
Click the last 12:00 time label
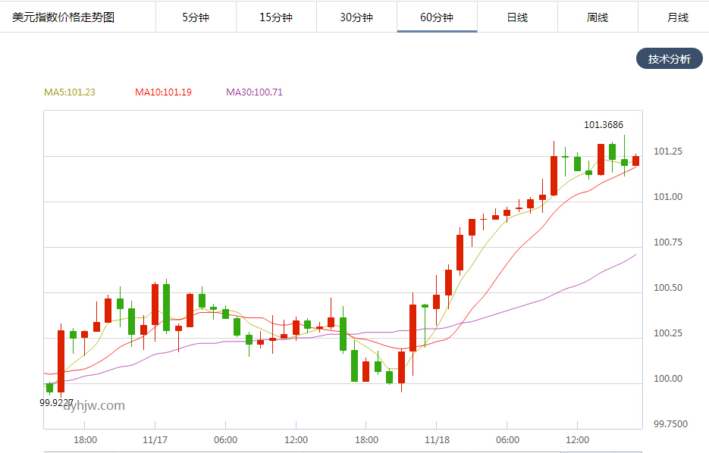[x=577, y=440]
